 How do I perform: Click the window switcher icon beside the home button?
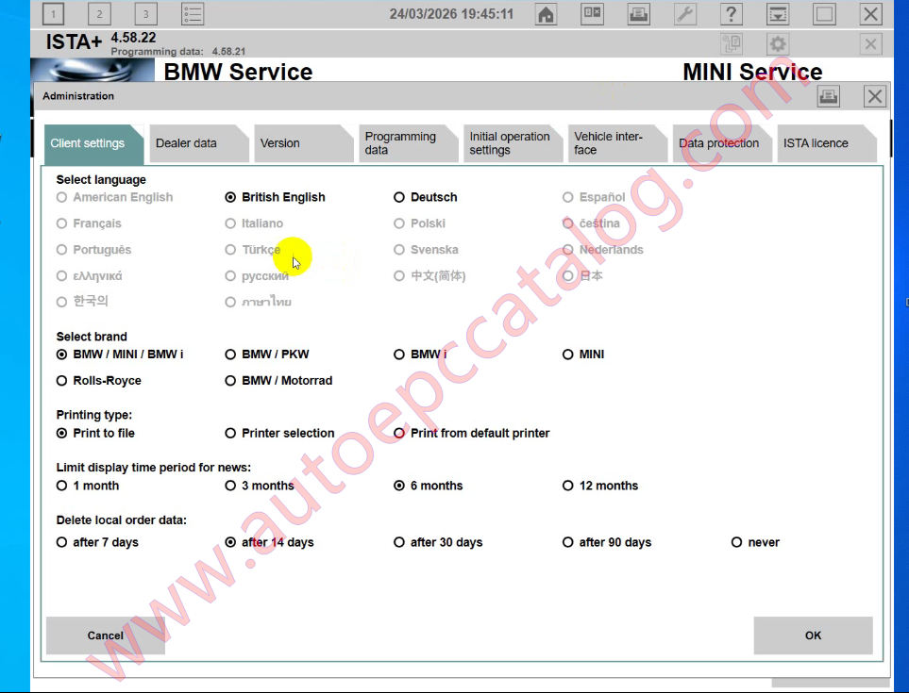[x=593, y=13]
